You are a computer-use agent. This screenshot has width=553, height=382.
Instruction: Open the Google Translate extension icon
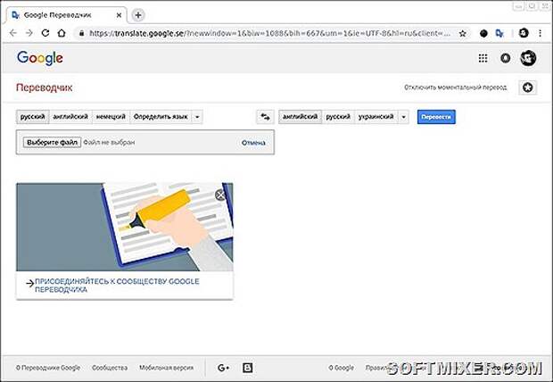click(x=499, y=34)
